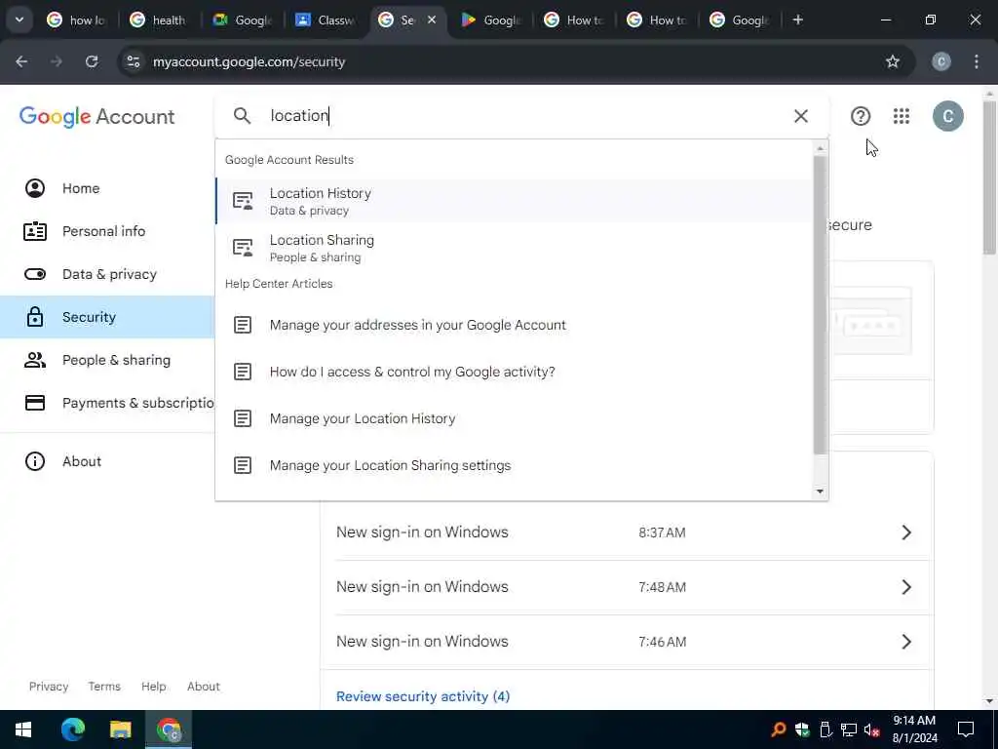Image resolution: width=998 pixels, height=749 pixels.
Task: Open a new browser tab
Action: point(797,20)
